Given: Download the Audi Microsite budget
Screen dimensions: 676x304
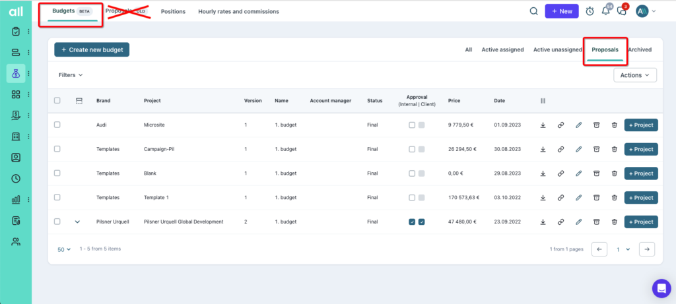Looking at the screenshot, I should coord(543,125).
